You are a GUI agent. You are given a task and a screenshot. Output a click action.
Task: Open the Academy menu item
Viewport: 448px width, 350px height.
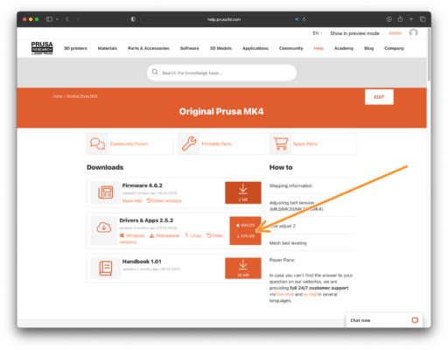[x=344, y=48]
